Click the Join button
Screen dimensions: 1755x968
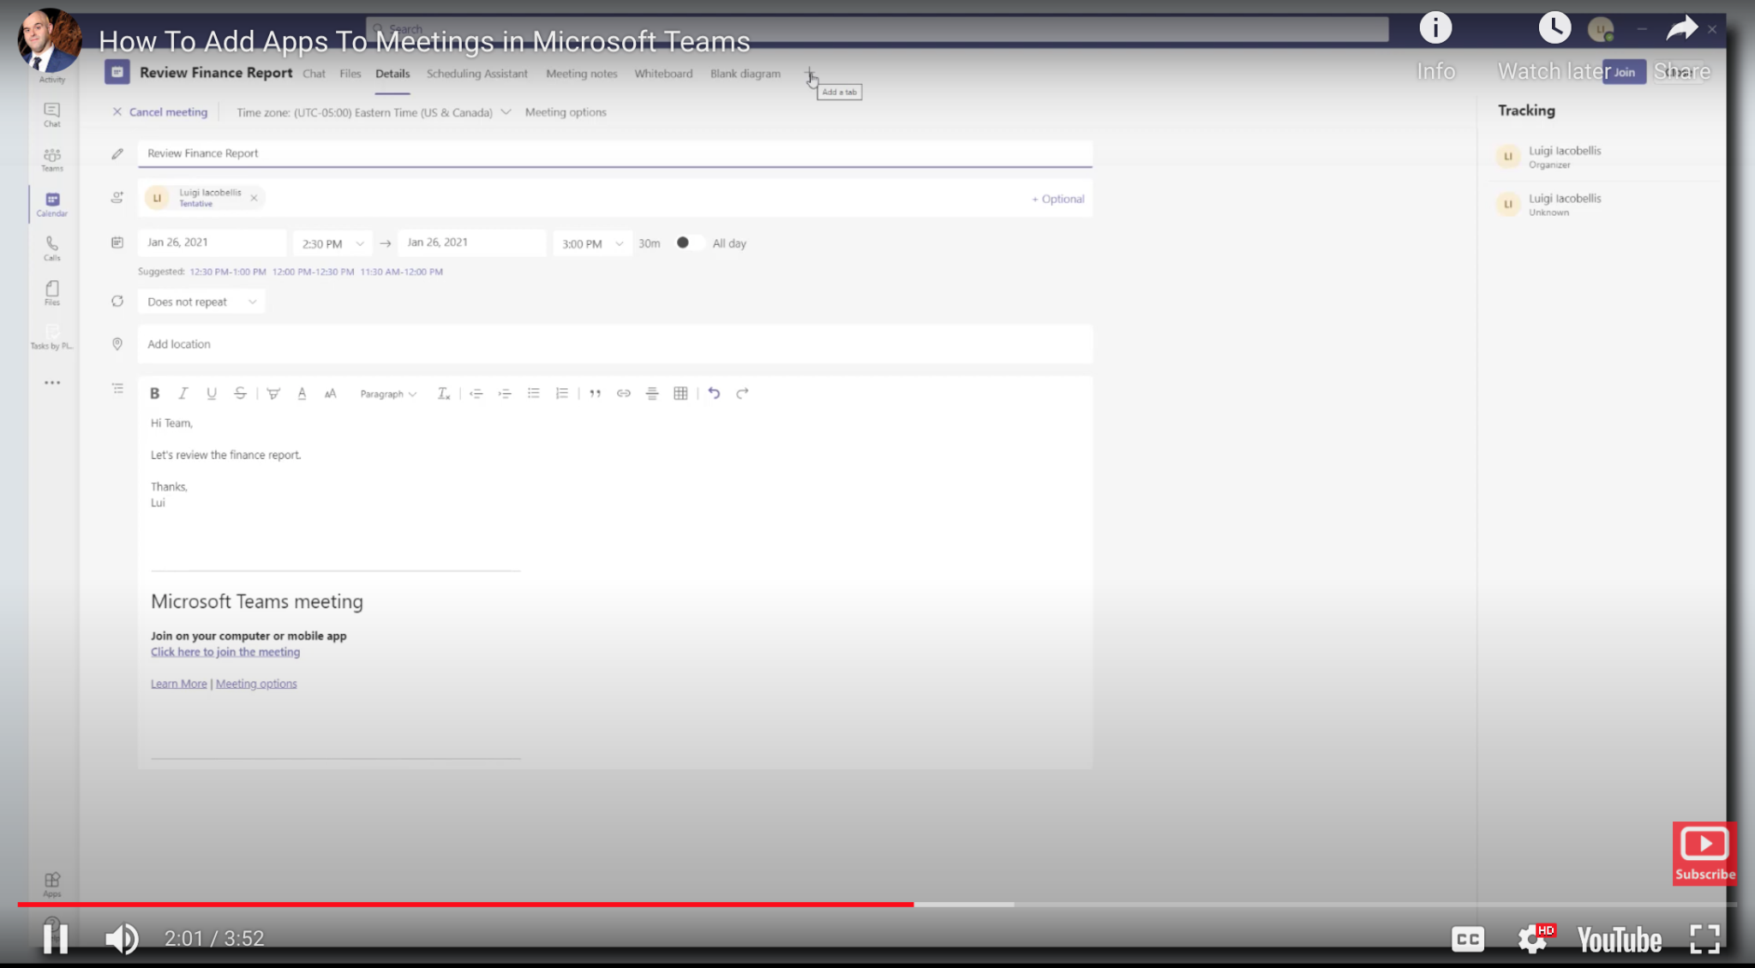tap(1624, 72)
